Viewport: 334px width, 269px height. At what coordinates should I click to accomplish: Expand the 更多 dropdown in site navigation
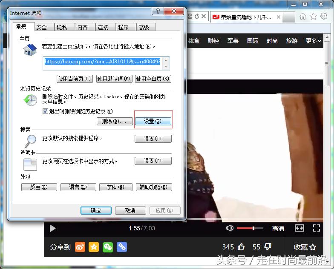click(314, 41)
